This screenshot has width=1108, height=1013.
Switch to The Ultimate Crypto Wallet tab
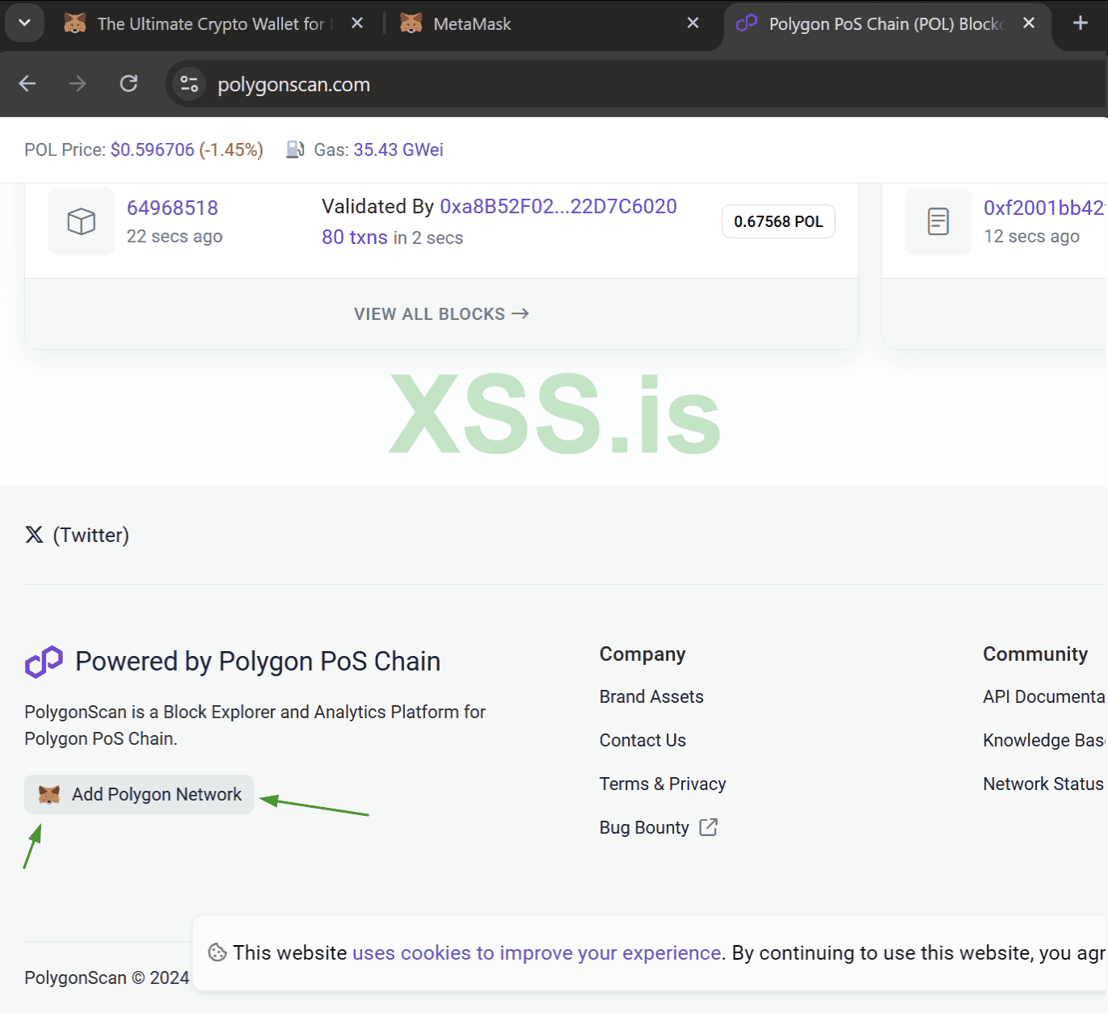click(x=210, y=24)
